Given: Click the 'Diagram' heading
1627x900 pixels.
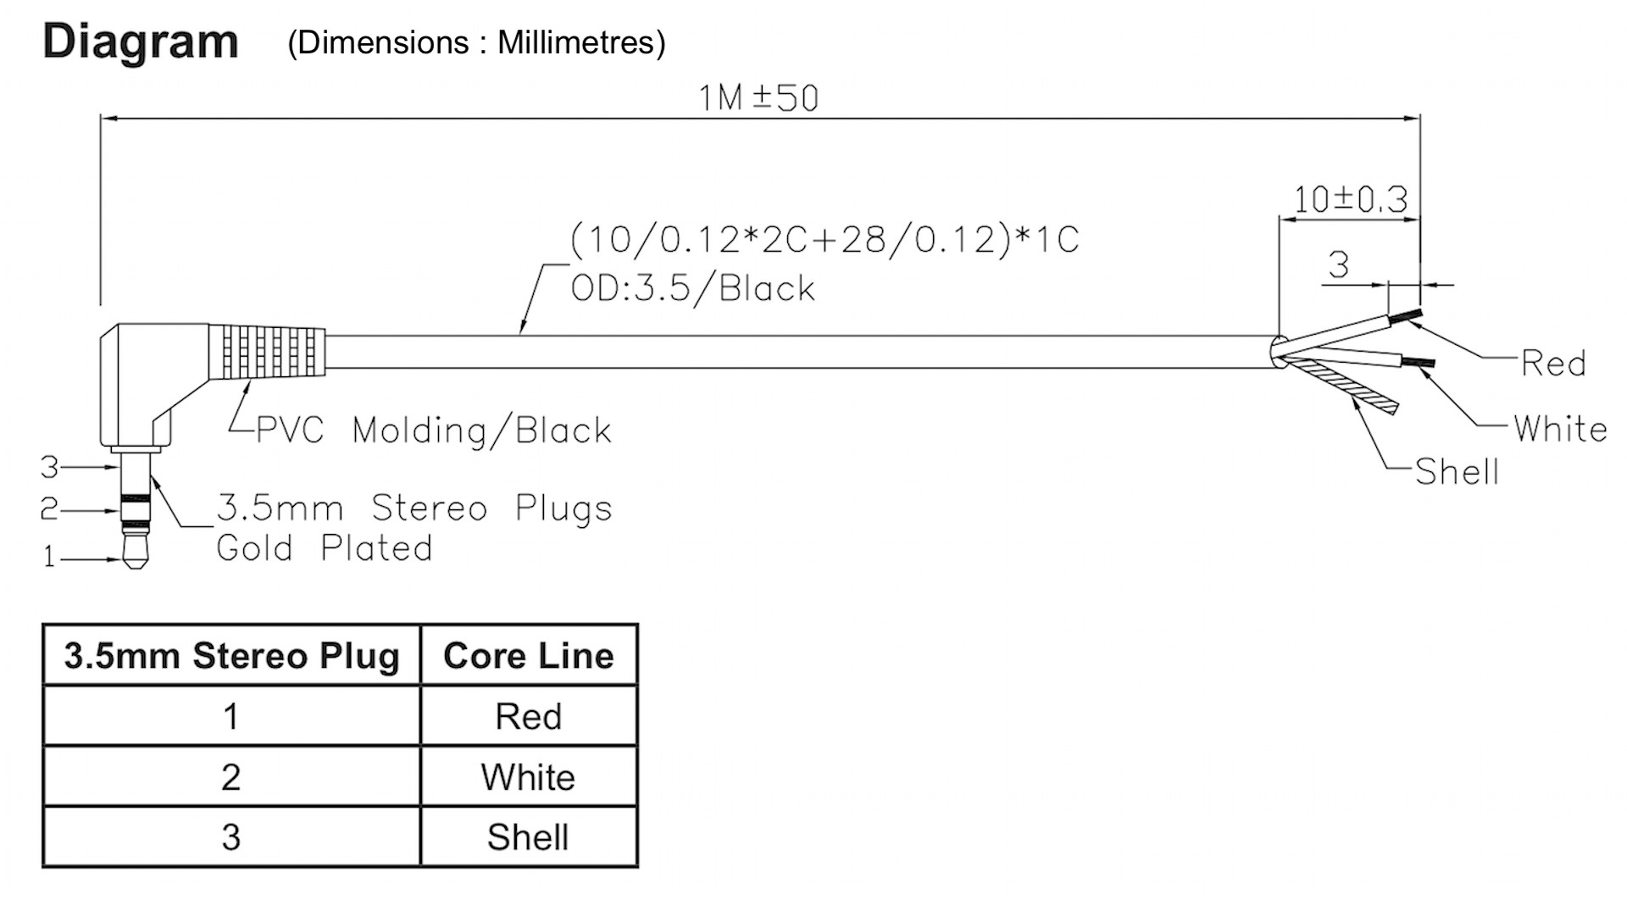Looking at the screenshot, I should (x=141, y=42).
